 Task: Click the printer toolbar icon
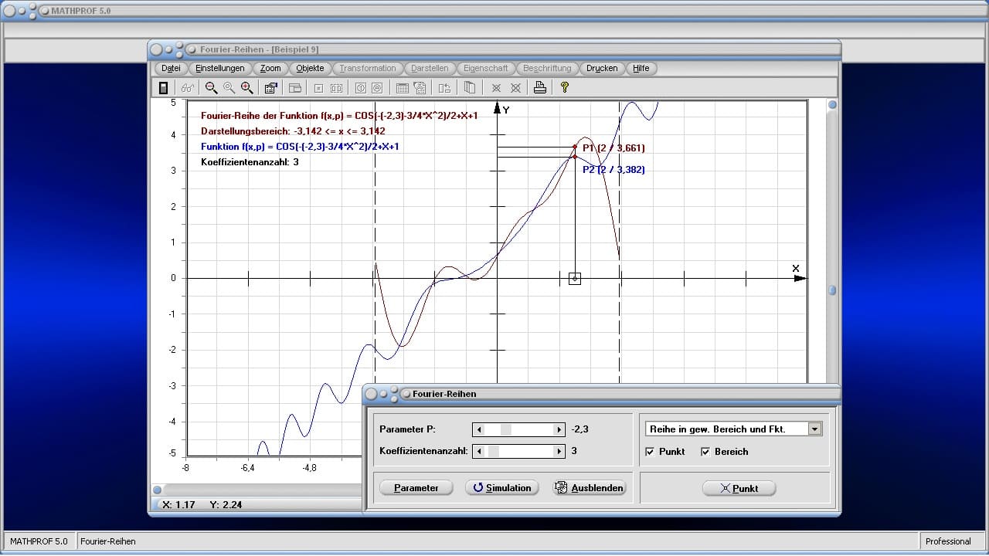[x=540, y=88]
